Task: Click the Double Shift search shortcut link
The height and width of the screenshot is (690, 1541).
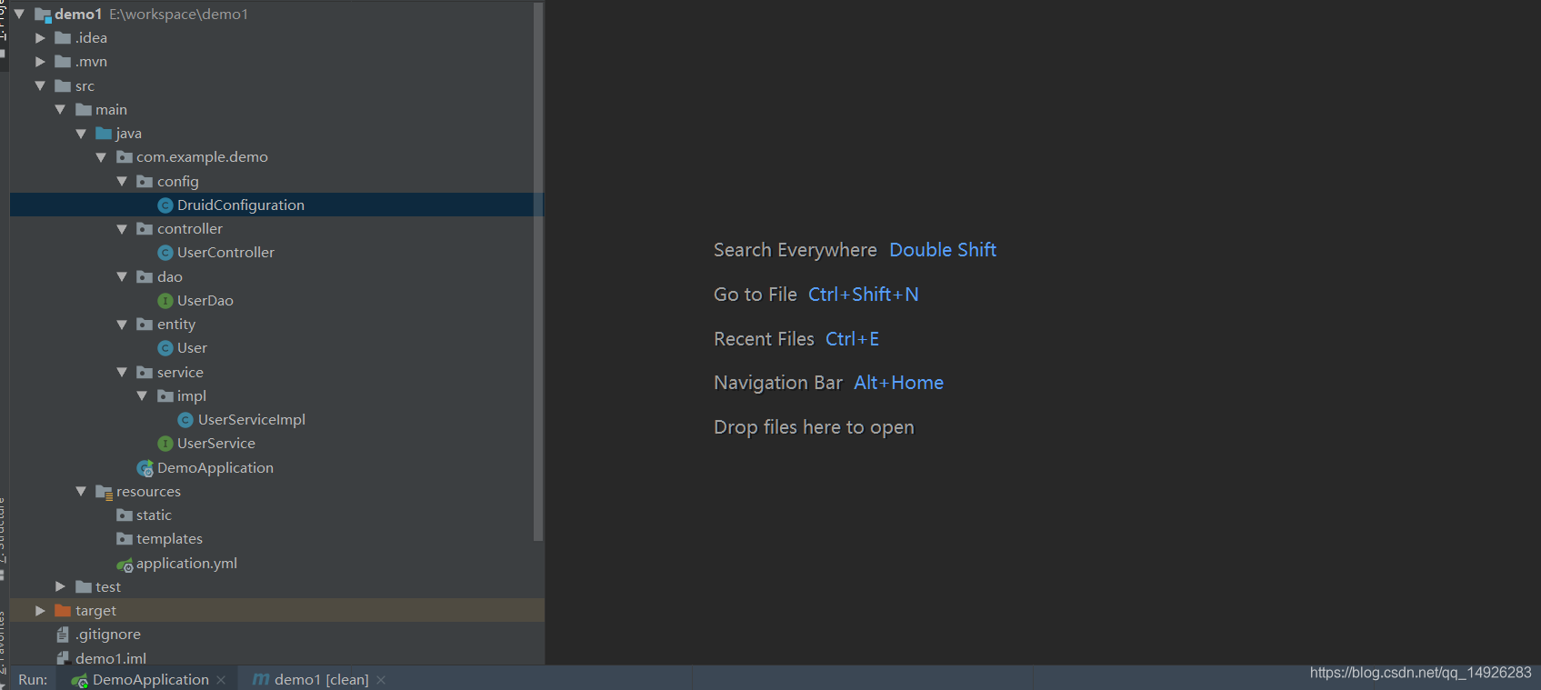Action: [x=943, y=250]
